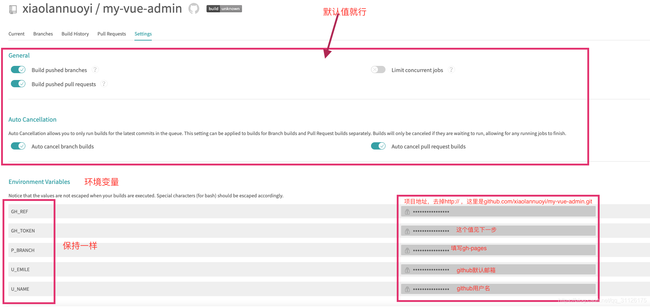Image resolution: width=650 pixels, height=307 pixels.
Task: Open the my-vue-admin repository link
Action: pos(142,8)
